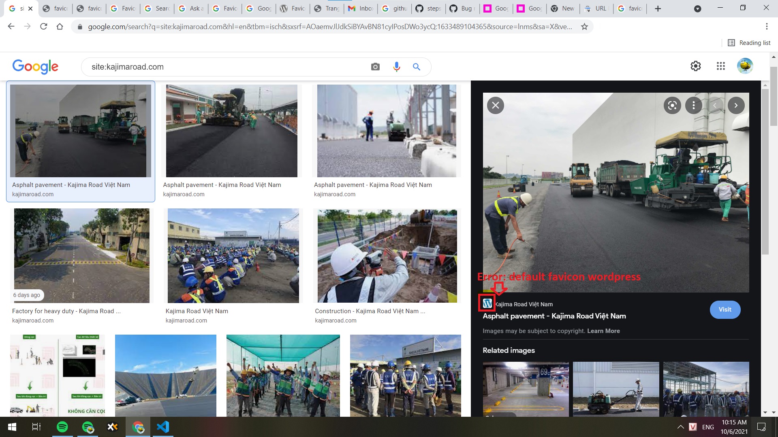Search by image camera icon
Screen dimensions: 778x437
click(x=375, y=67)
